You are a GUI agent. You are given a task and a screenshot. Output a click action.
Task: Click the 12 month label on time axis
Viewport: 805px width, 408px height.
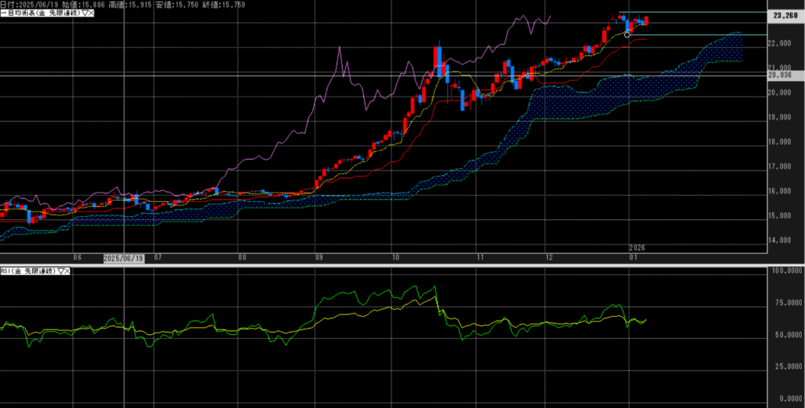pos(548,257)
